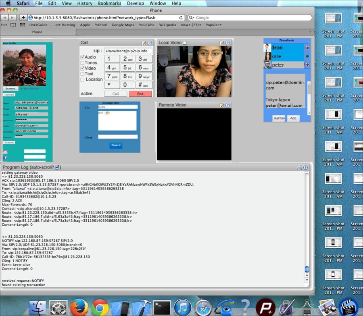Click the edit pencil on Remote Video panel
The image size is (363, 316).
click(x=221, y=105)
